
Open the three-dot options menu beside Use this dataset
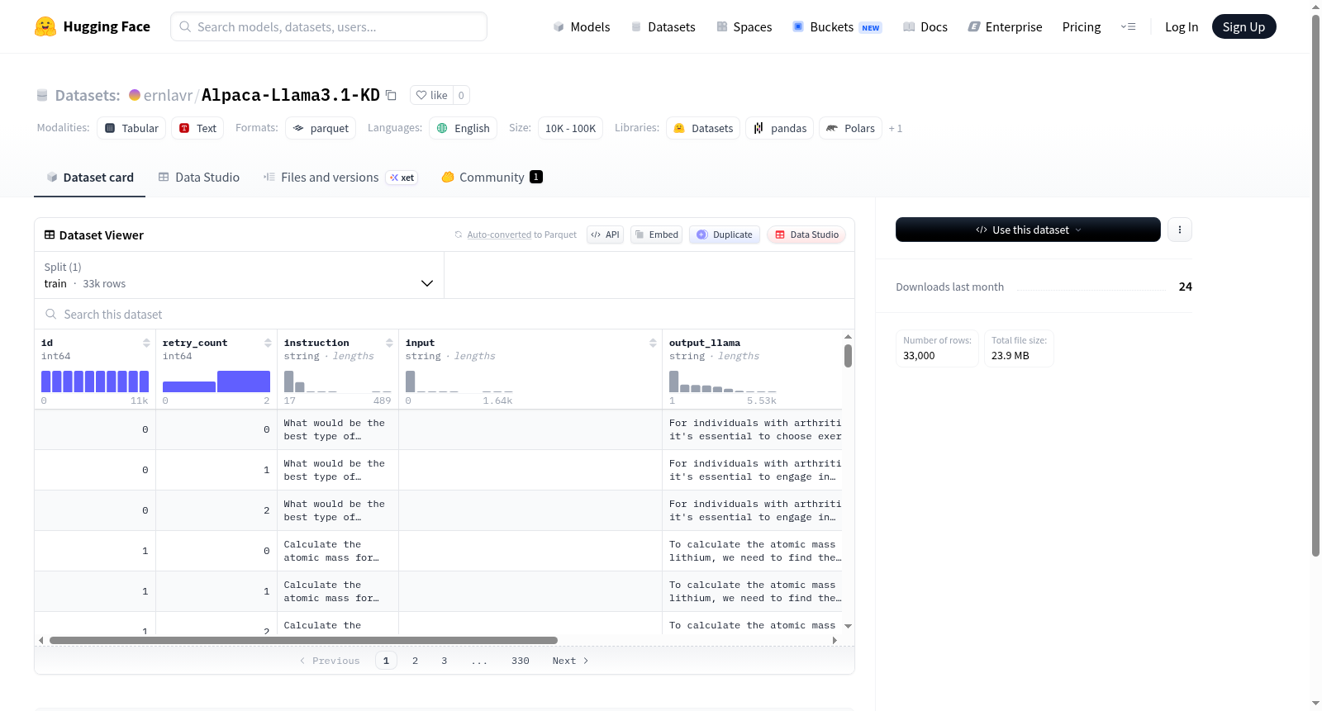(1180, 230)
